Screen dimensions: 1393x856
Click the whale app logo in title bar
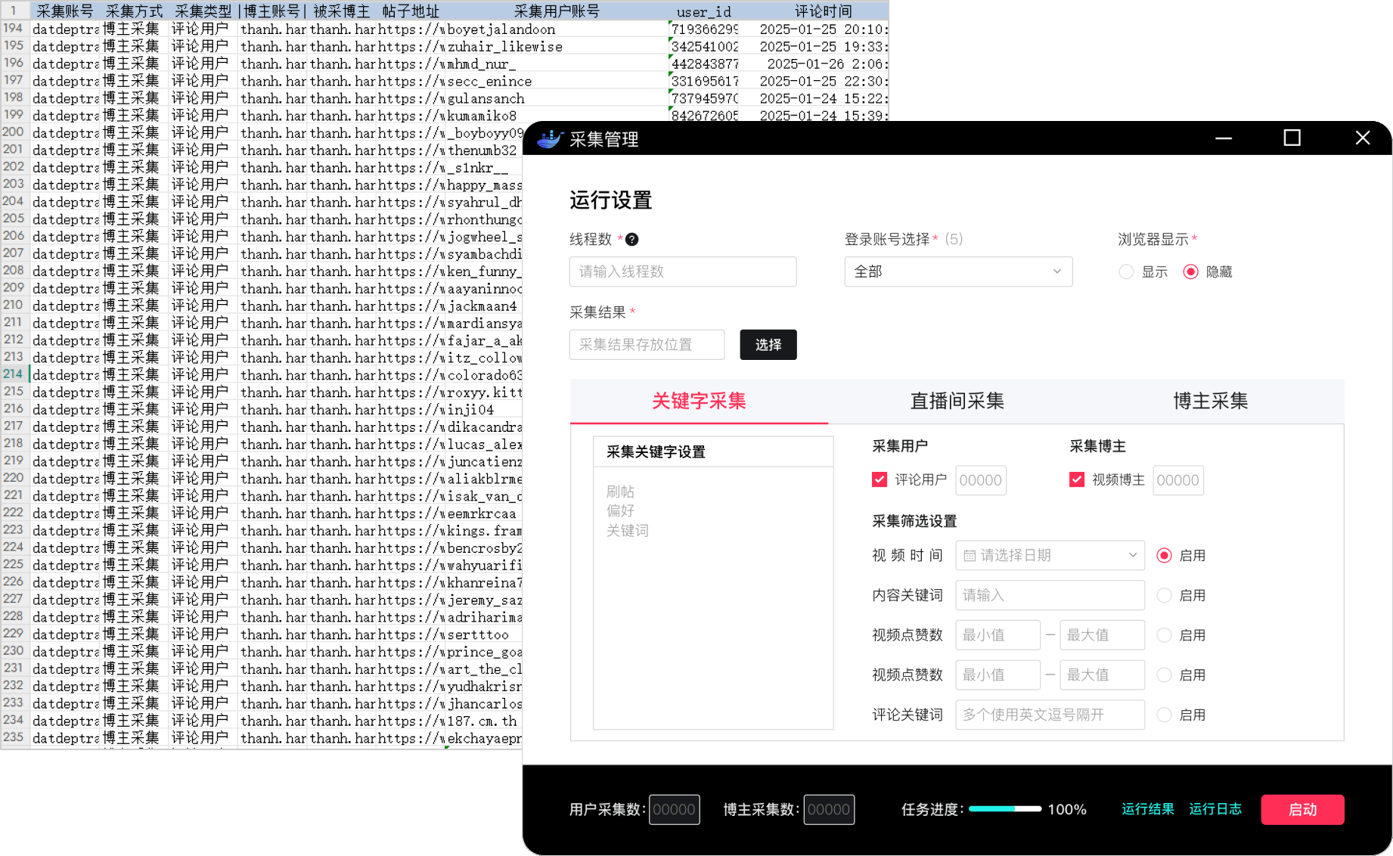coord(550,139)
